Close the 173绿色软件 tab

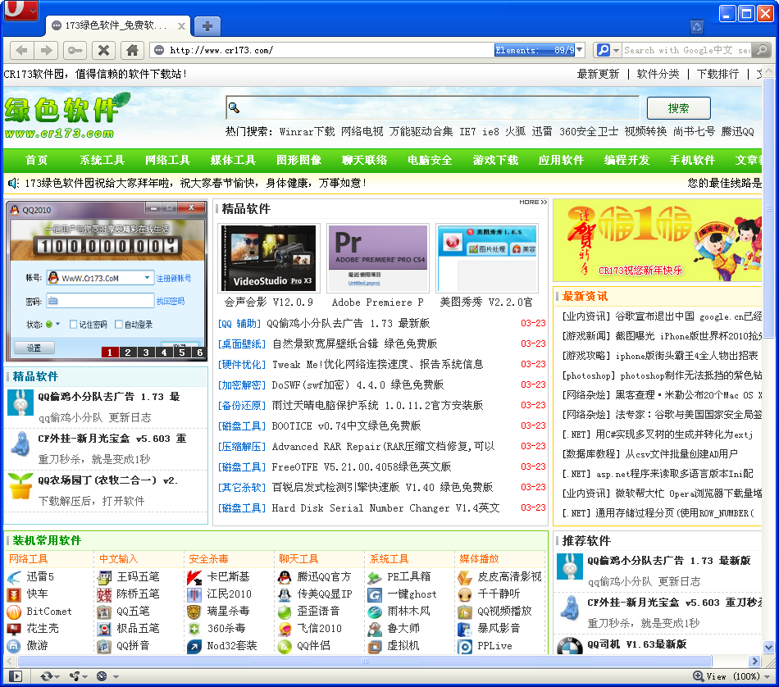point(181,26)
